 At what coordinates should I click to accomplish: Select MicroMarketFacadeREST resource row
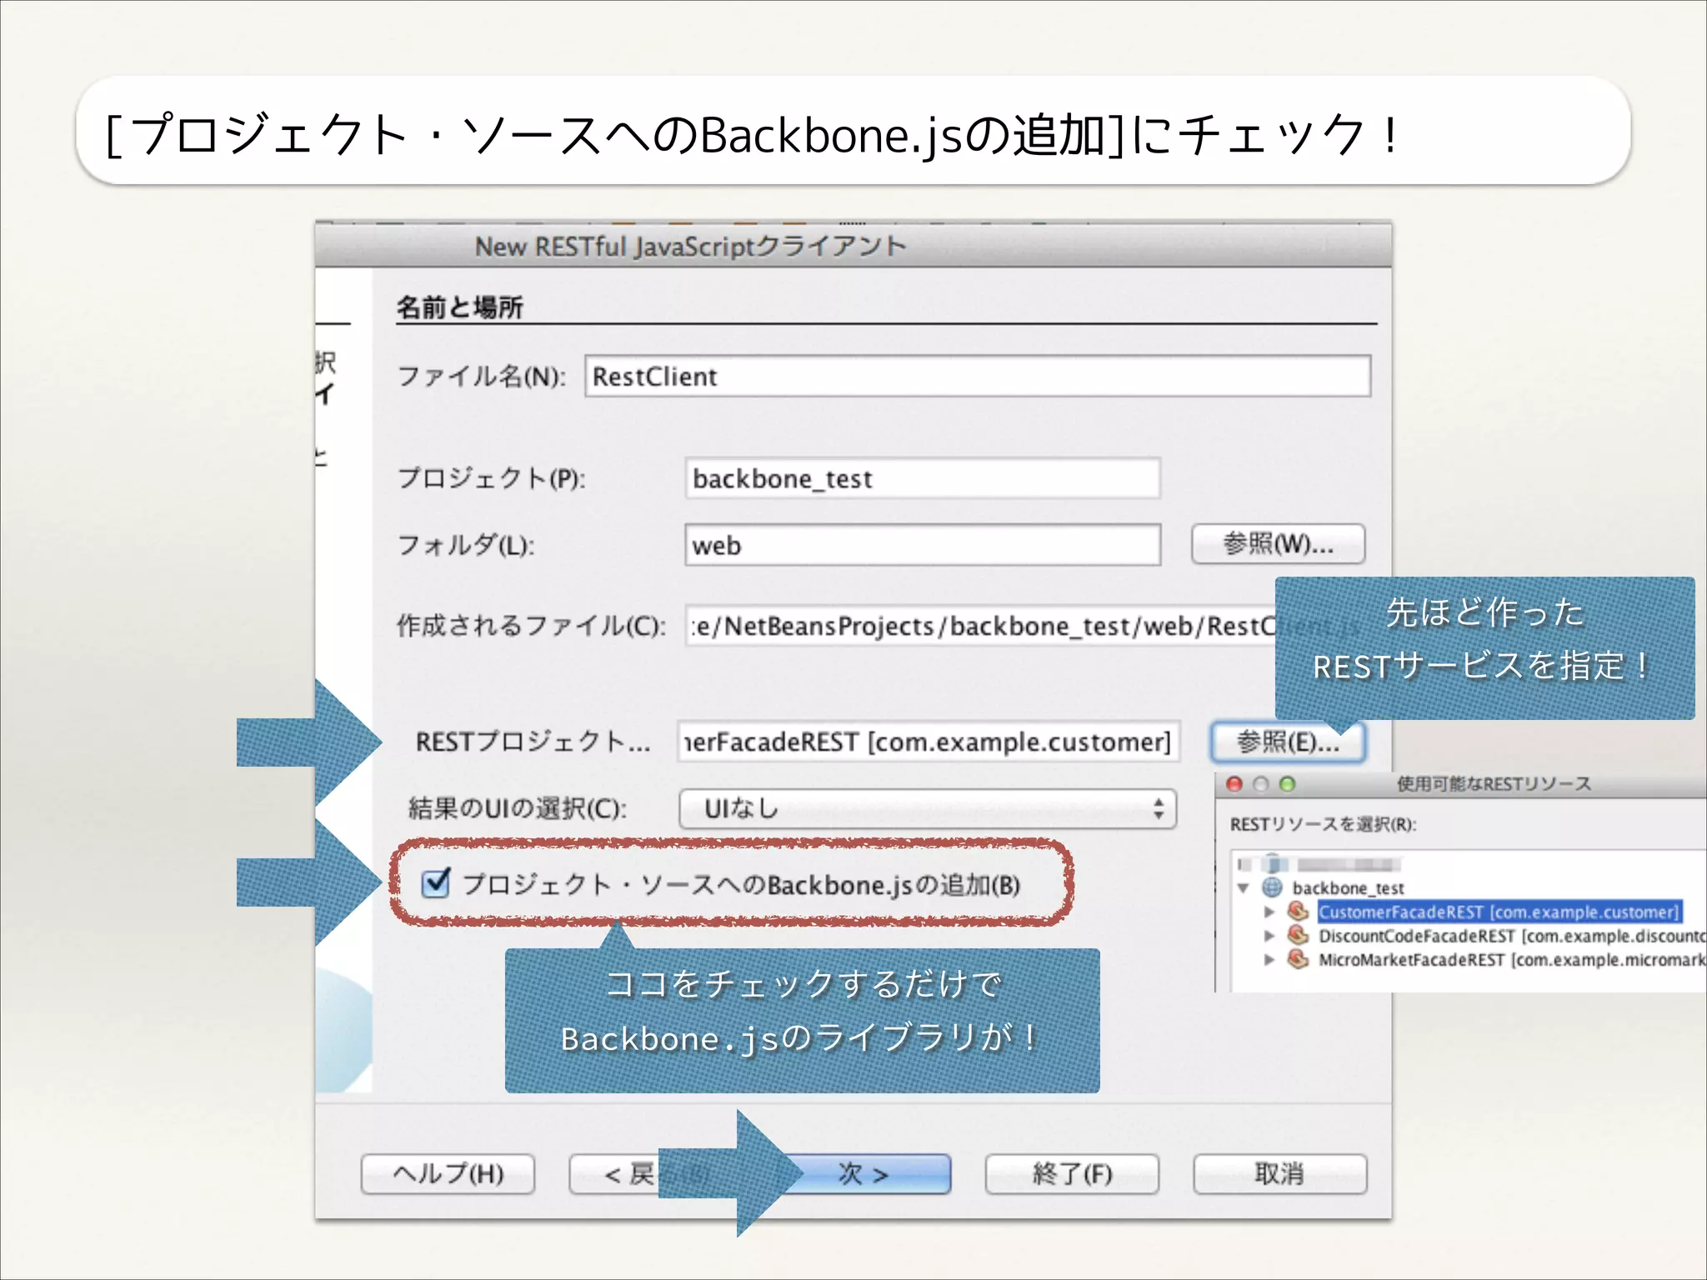click(x=1512, y=960)
